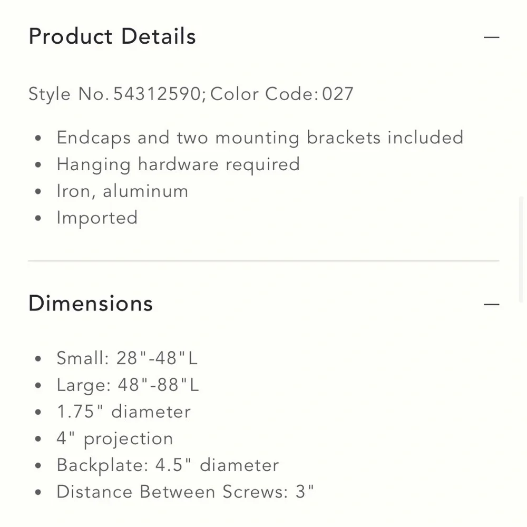Click the Small: 28"-48"L size line
Screen dimensions: 527x527
[x=127, y=358]
